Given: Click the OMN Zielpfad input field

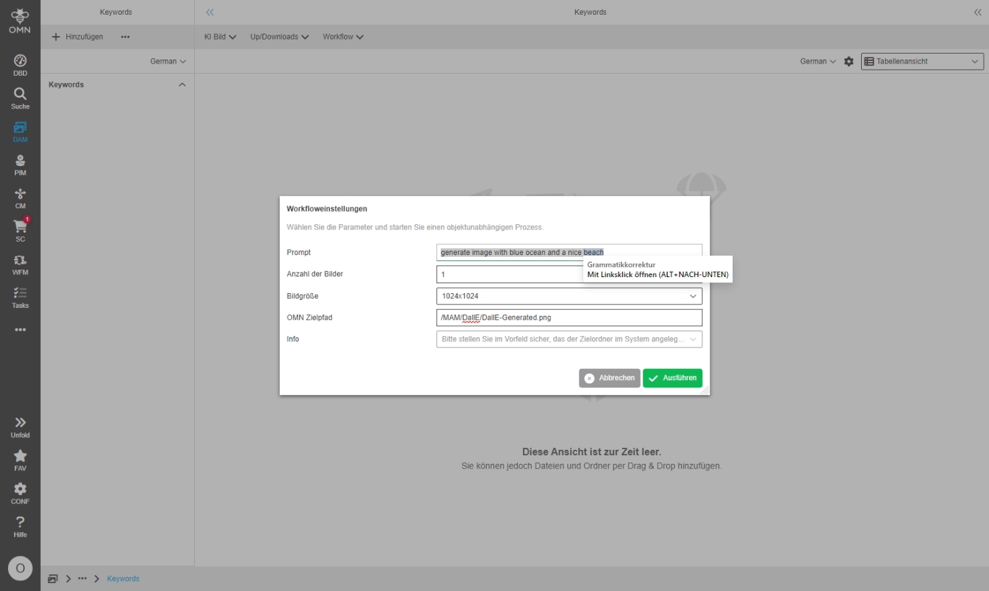Looking at the screenshot, I should click(569, 318).
